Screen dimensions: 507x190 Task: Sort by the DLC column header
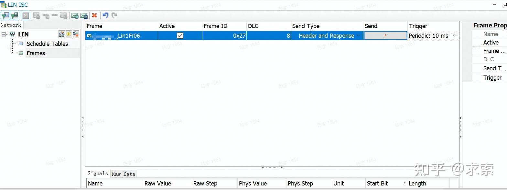pos(269,26)
